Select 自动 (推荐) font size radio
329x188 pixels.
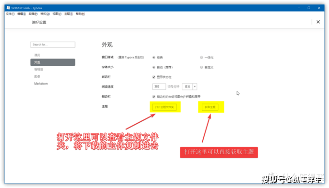[x=154, y=67]
